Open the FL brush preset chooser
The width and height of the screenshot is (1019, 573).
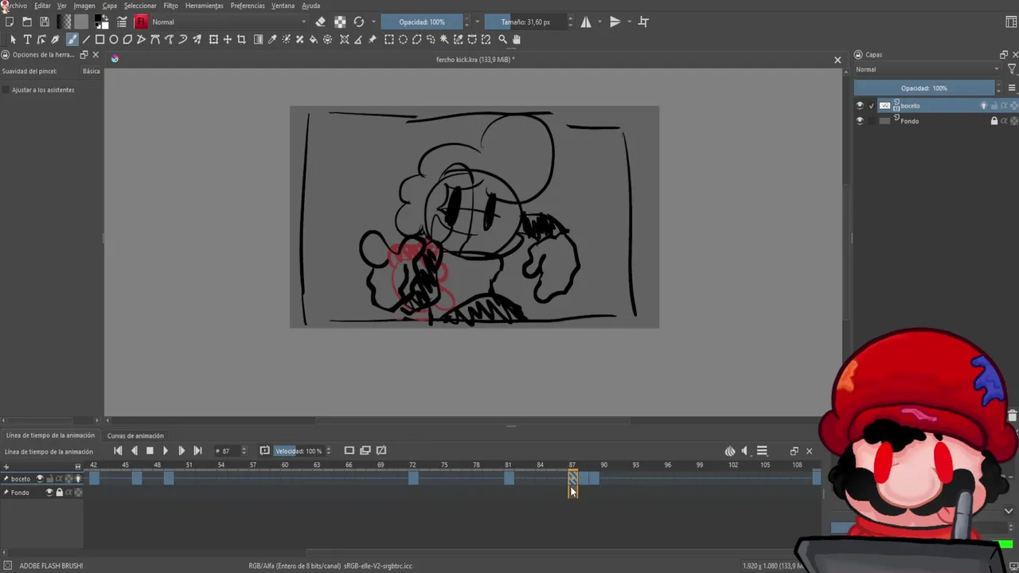point(141,21)
